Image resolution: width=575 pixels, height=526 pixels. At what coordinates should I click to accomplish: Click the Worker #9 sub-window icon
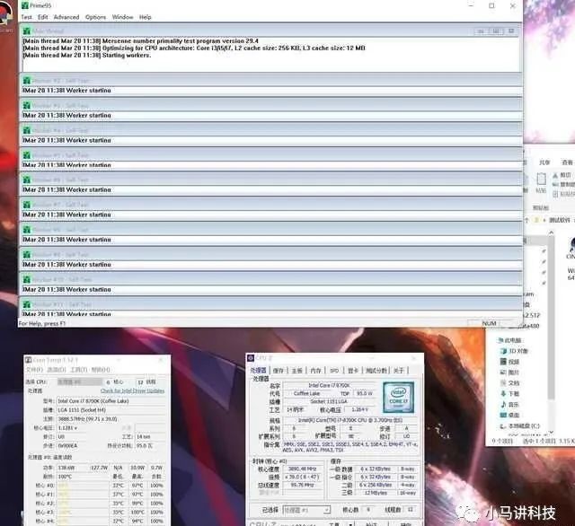click(27, 255)
